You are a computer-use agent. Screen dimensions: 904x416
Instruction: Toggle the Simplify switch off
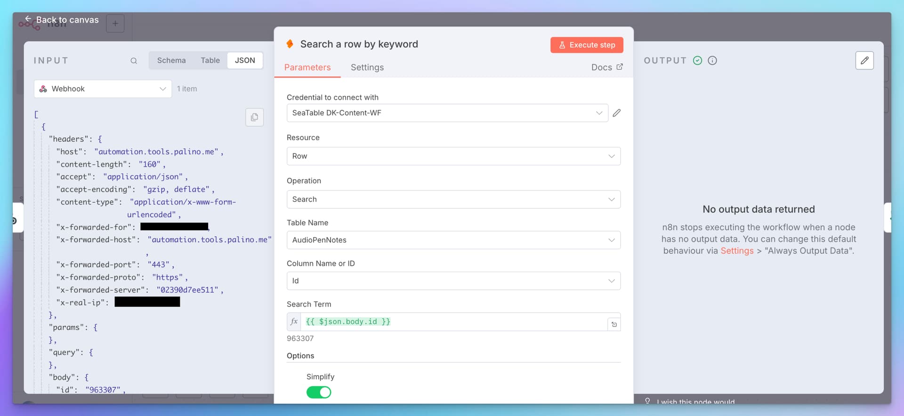[x=319, y=392]
